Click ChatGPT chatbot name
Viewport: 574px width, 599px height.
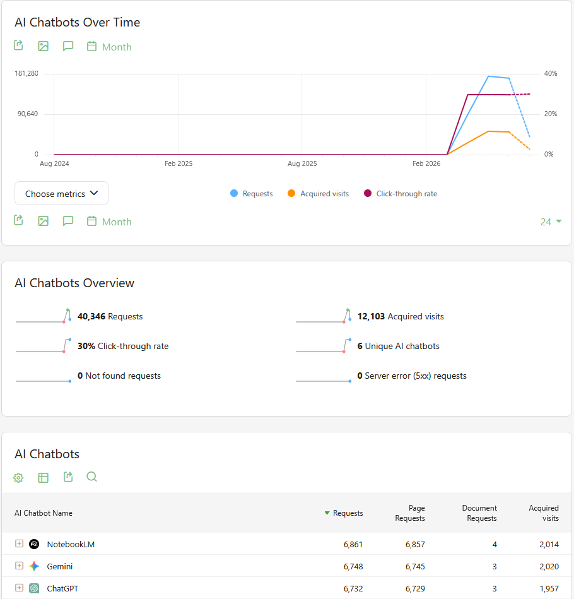tap(62, 589)
